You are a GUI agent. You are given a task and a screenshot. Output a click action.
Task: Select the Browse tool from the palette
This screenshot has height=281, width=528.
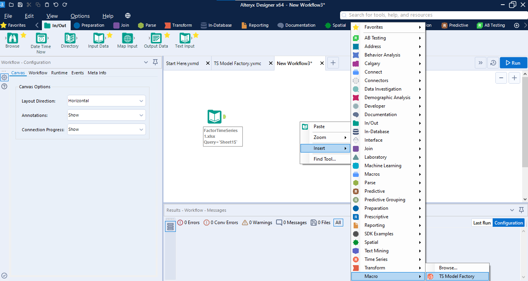[x=12, y=39]
